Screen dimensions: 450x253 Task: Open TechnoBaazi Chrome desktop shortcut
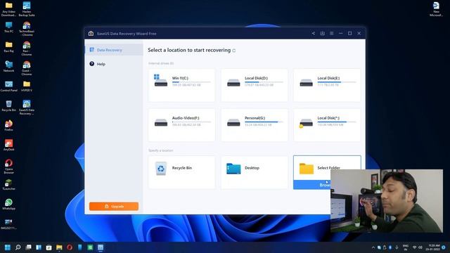[27, 29]
